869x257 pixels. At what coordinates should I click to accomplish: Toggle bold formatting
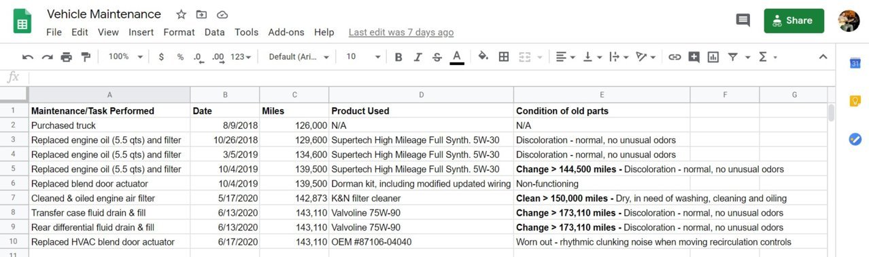click(x=398, y=57)
